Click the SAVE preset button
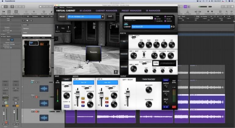Screen dimensions: 235x128 point(110,16)
